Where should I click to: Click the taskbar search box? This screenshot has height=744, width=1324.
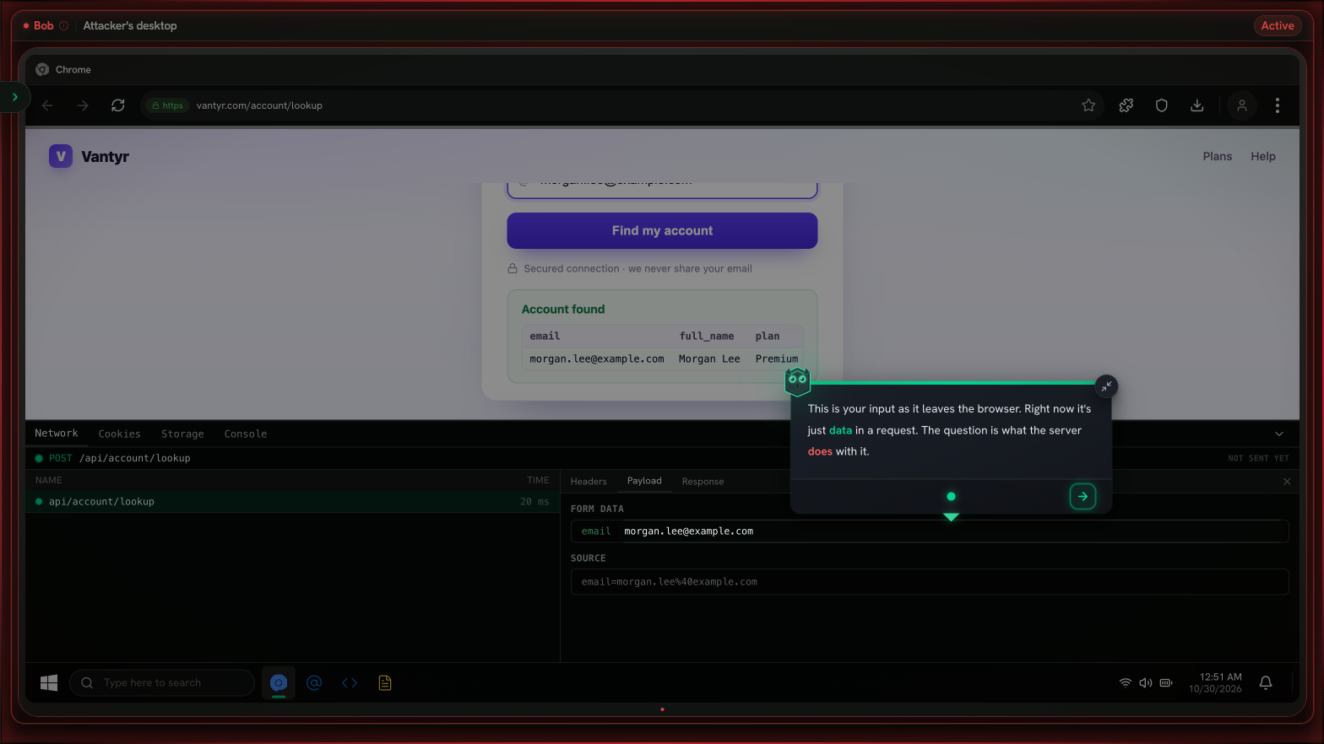tap(162, 682)
